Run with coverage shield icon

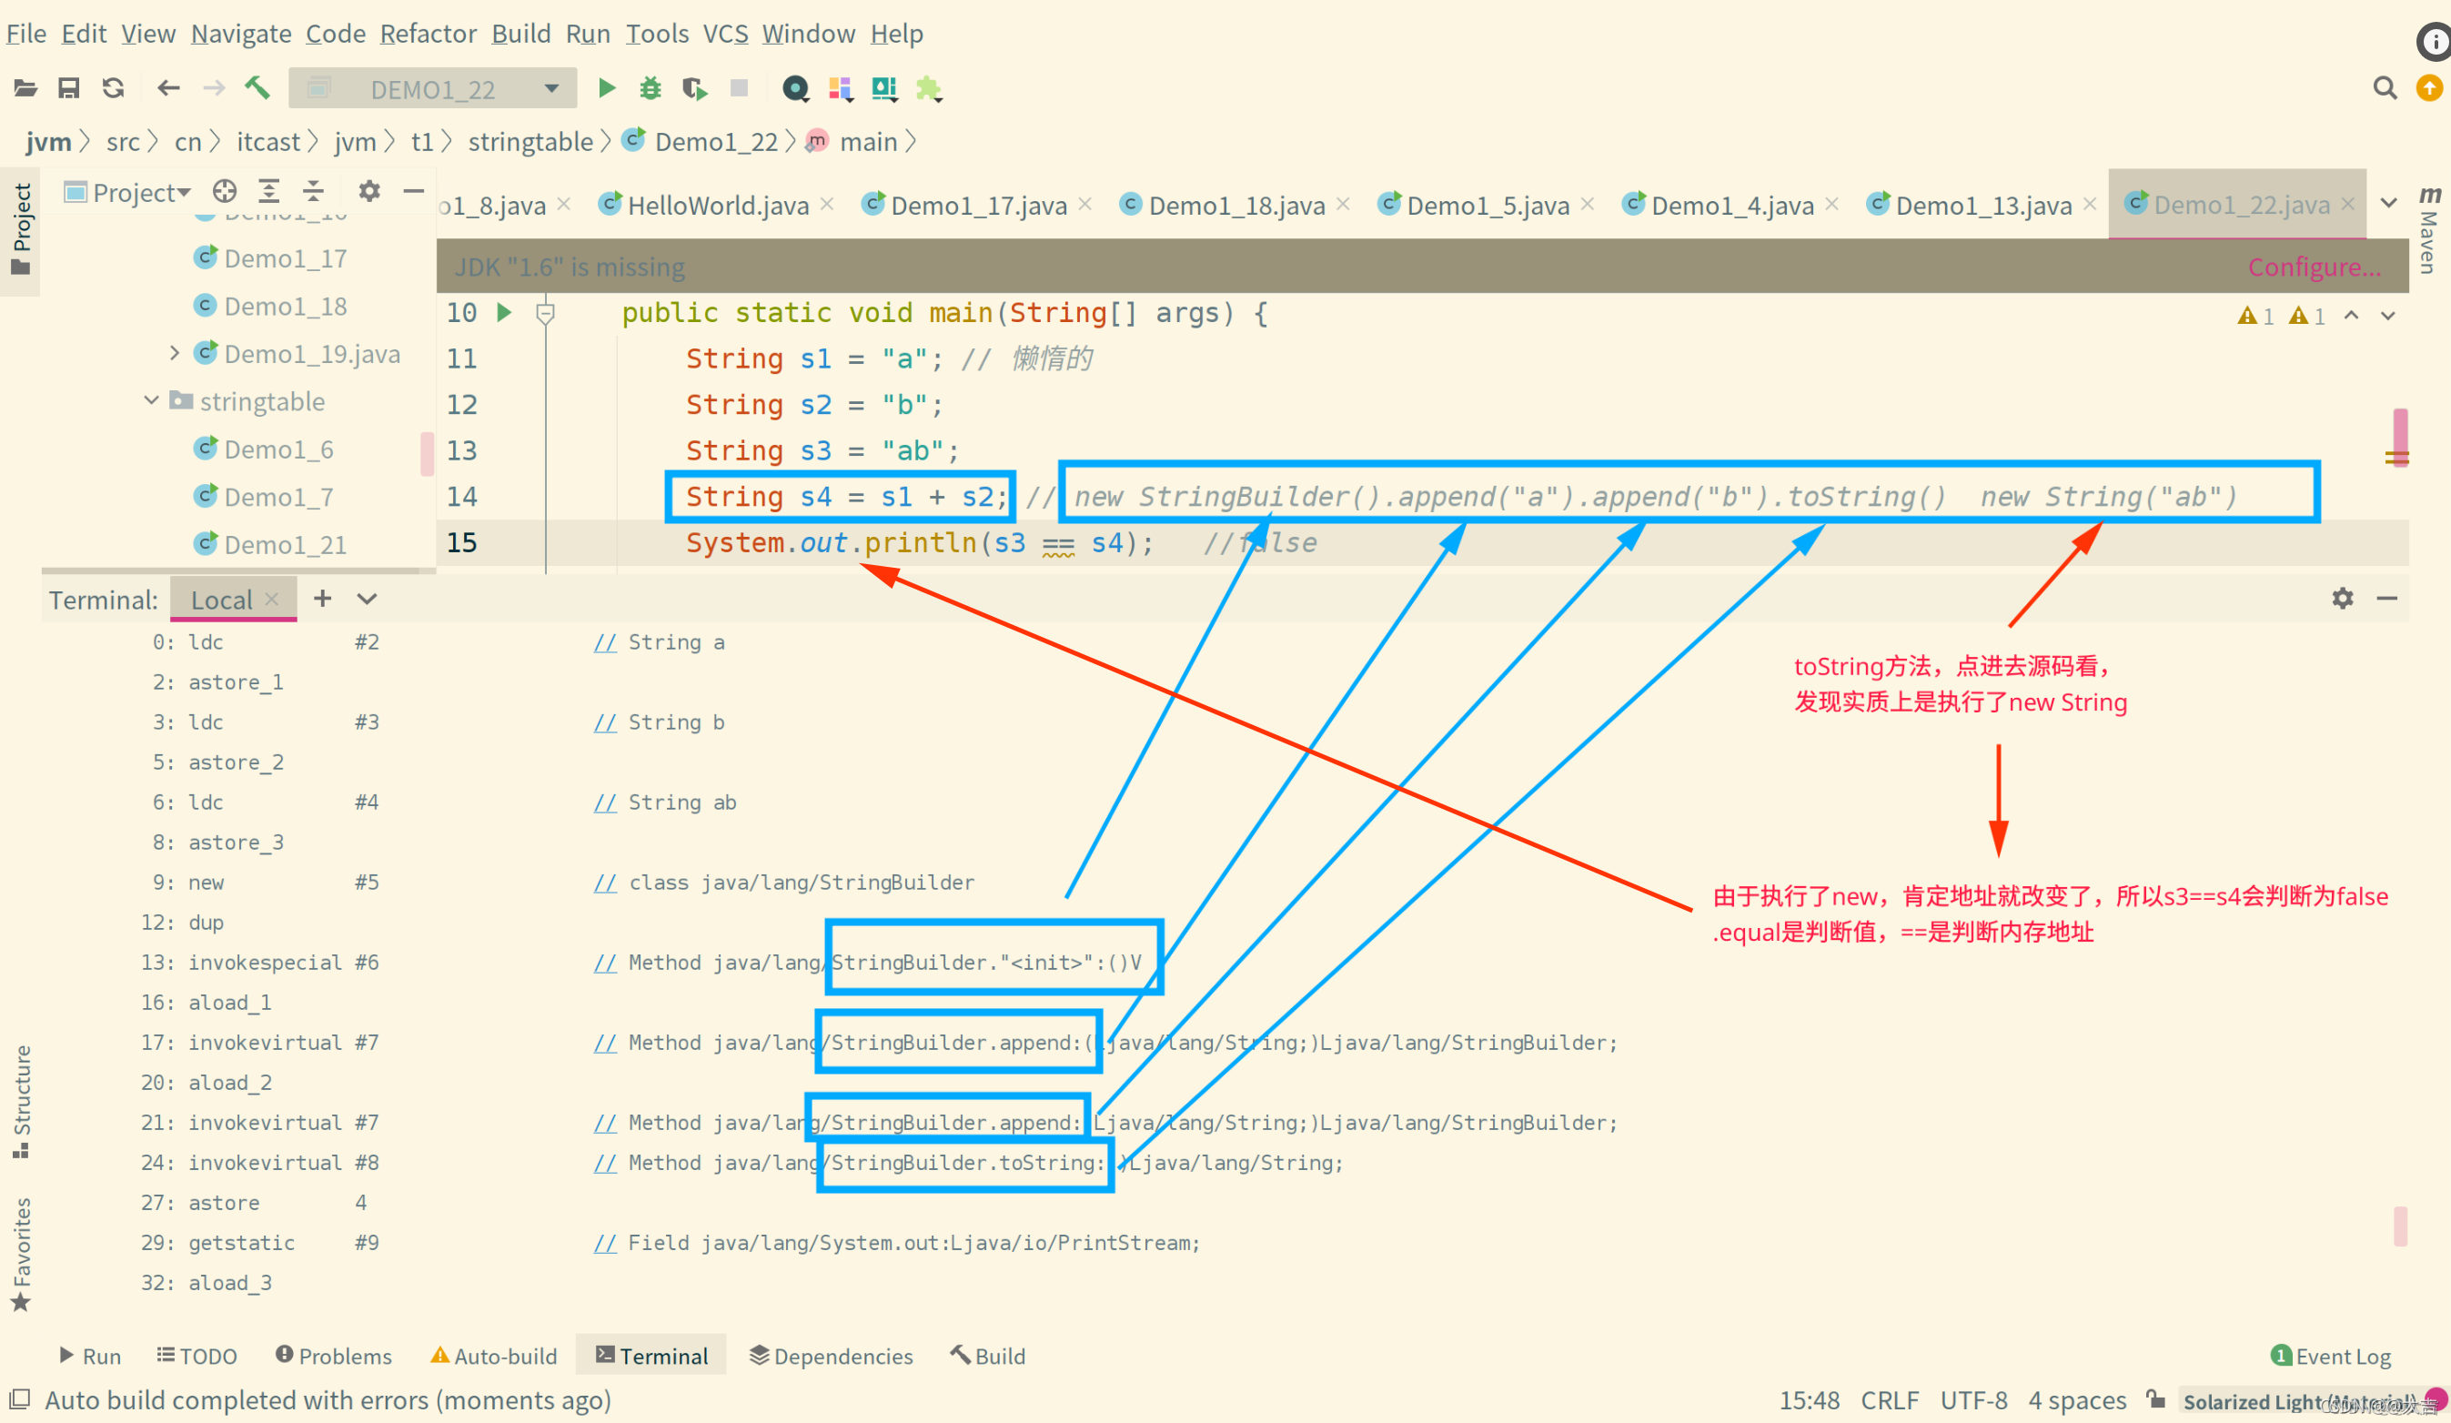tap(694, 88)
